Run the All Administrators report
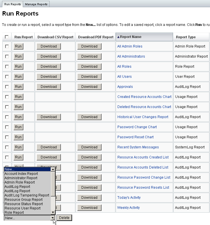The image size is (210, 225). point(18,56)
